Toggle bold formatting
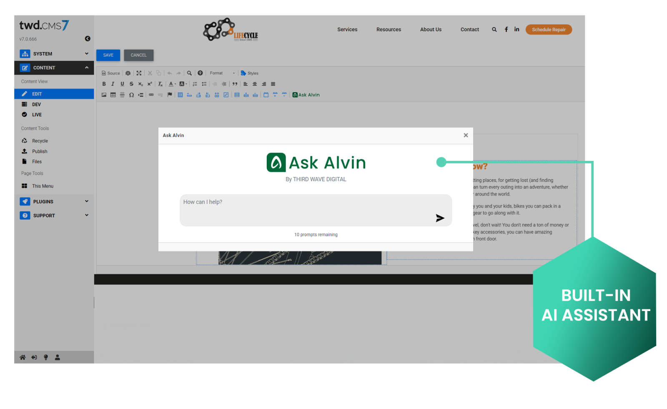667x409 pixels. 104,84
